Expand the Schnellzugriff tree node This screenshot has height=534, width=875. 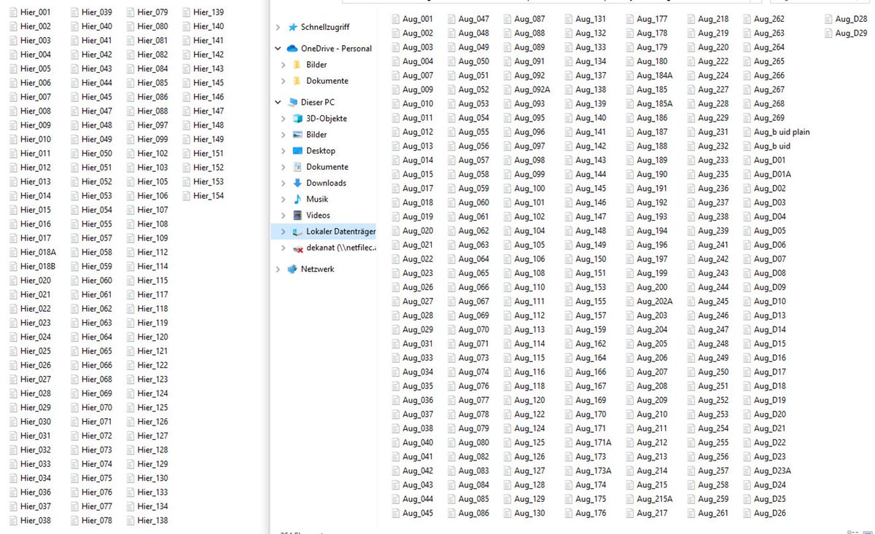[278, 27]
